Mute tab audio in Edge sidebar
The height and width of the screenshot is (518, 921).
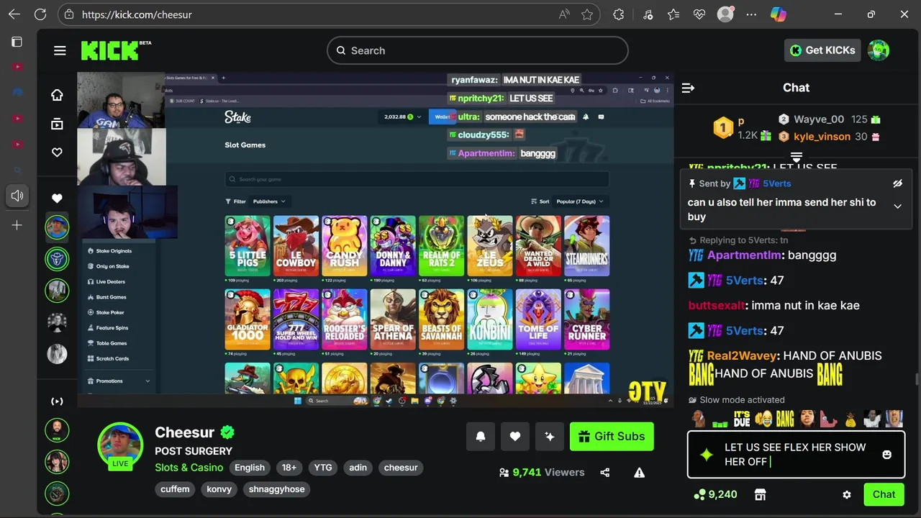coord(17,196)
